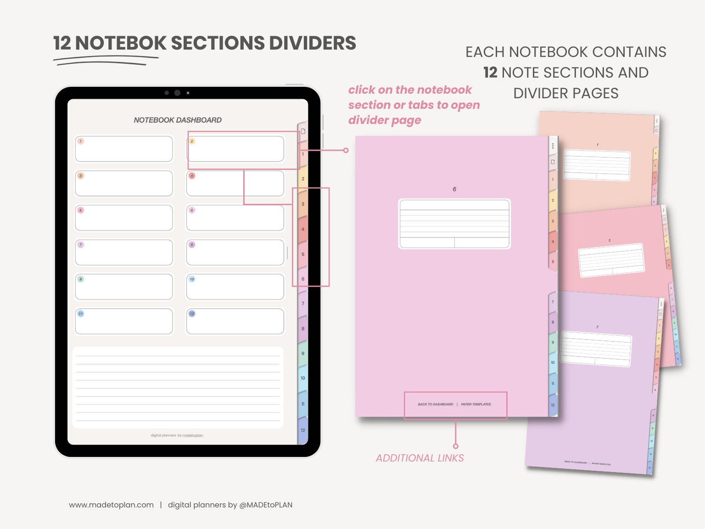Open divider tab 3 on the tablet sidebar
The width and height of the screenshot is (705, 529).
pos(303,204)
